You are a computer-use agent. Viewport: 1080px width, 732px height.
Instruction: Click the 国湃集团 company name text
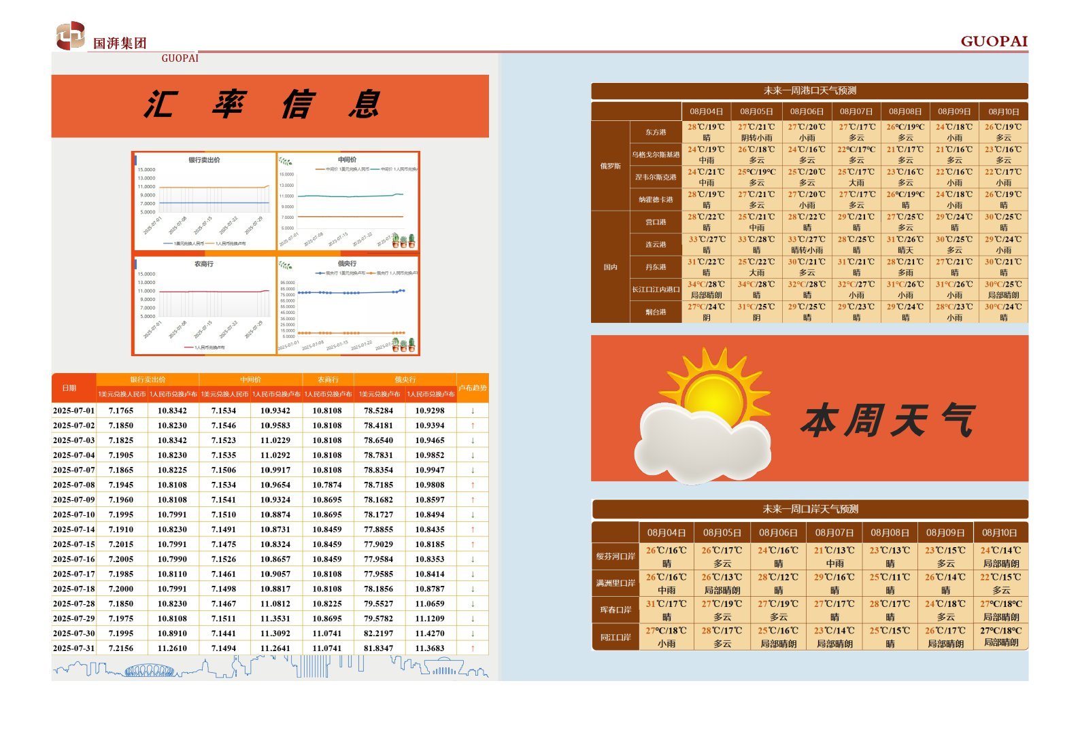pyautogui.click(x=120, y=43)
